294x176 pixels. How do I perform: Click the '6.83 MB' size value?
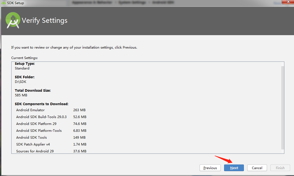(x=80, y=130)
